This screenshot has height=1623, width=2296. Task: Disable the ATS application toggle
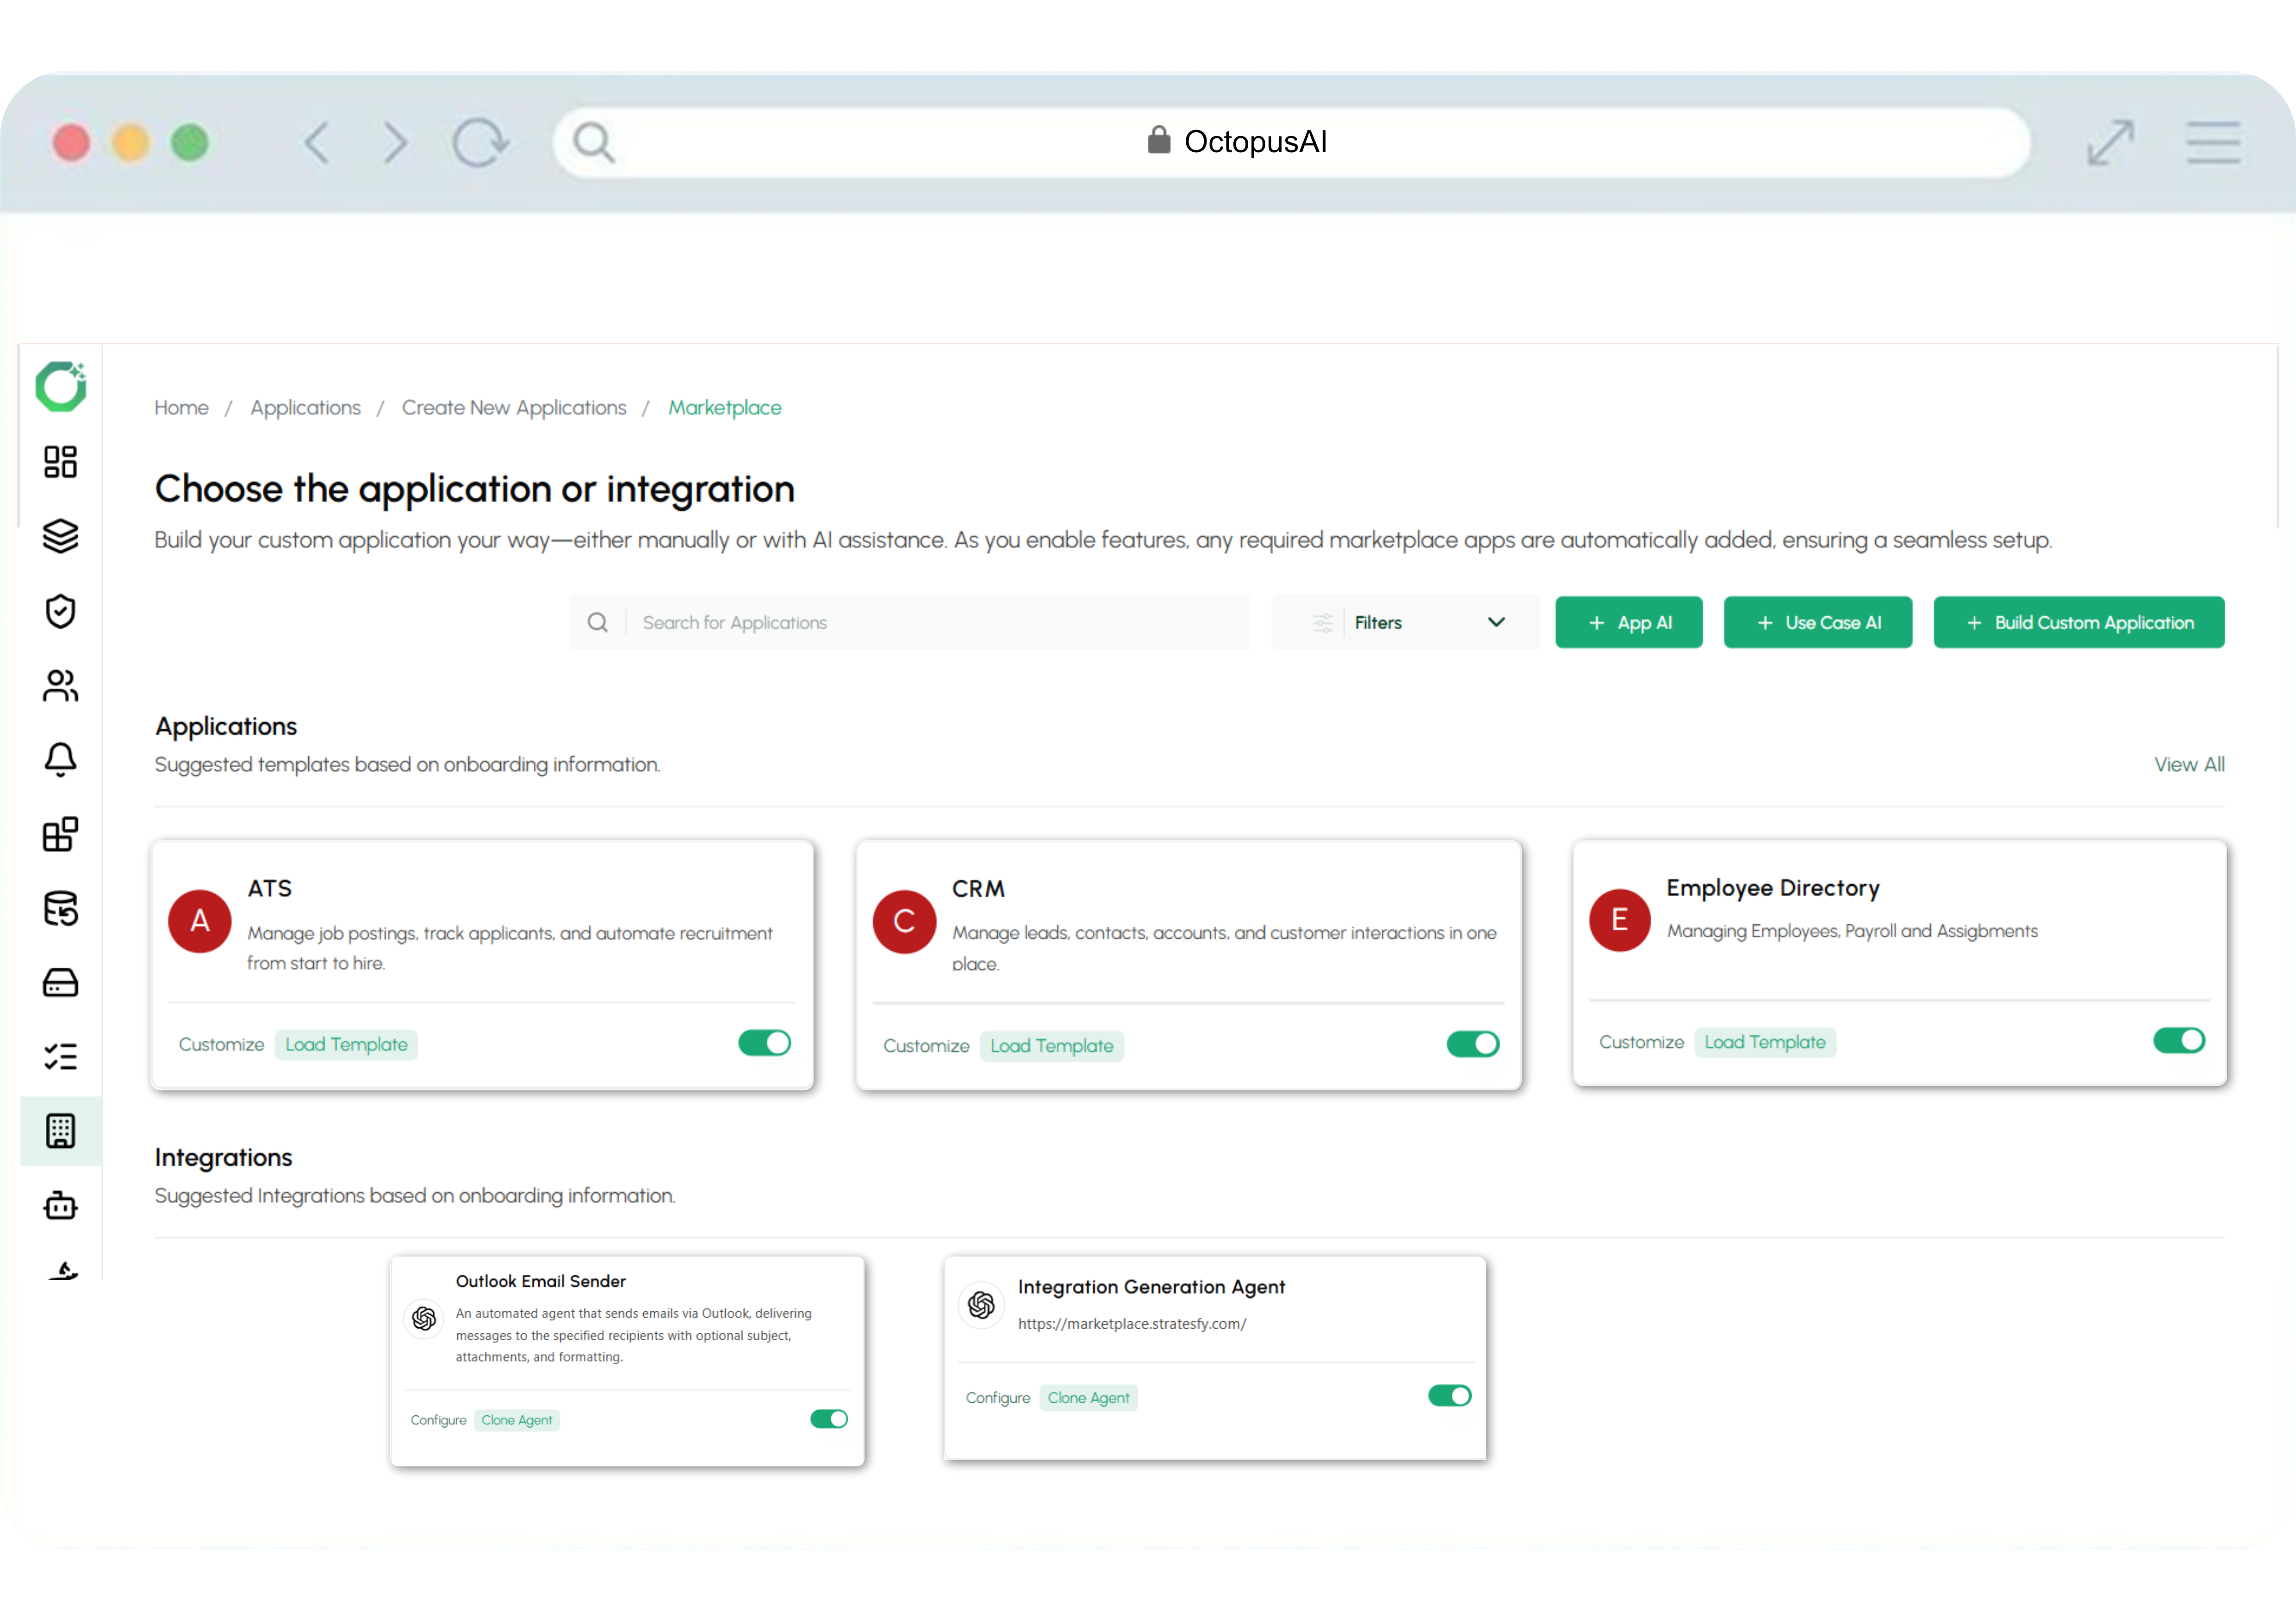point(764,1043)
